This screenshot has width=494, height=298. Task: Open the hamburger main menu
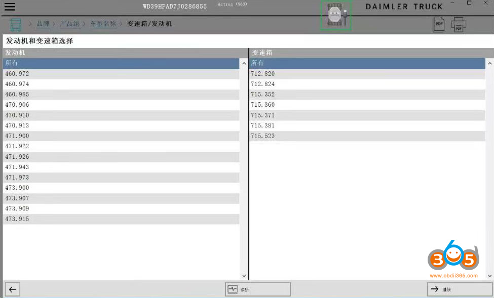click(x=10, y=7)
